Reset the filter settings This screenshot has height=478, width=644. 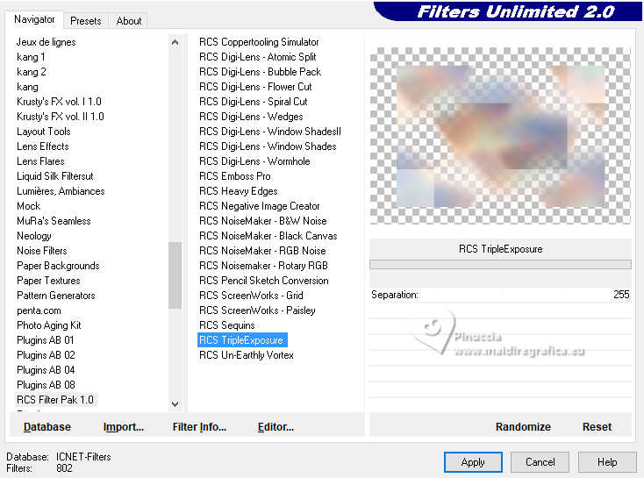click(x=597, y=427)
